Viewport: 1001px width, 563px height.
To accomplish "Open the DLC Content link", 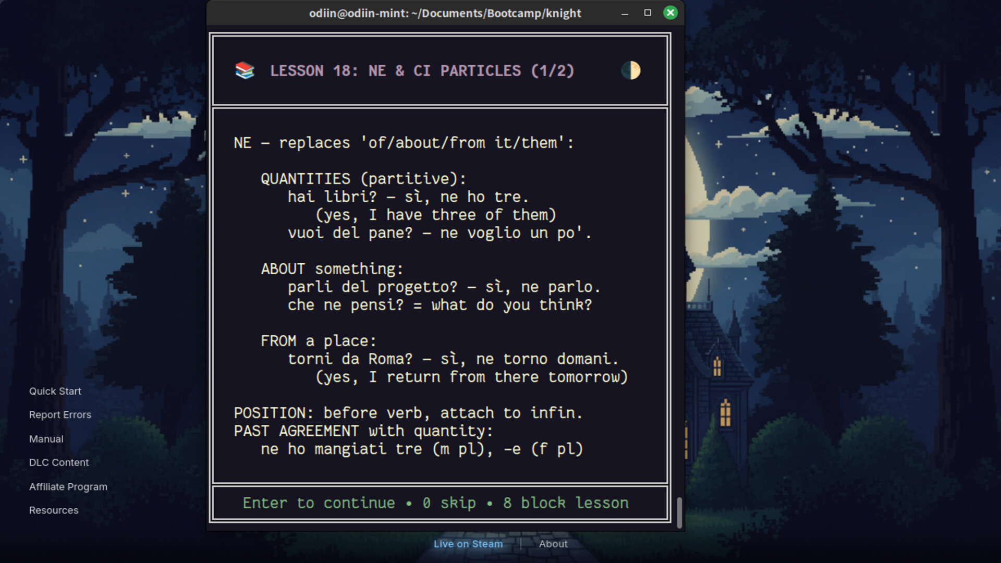I will 59,462.
